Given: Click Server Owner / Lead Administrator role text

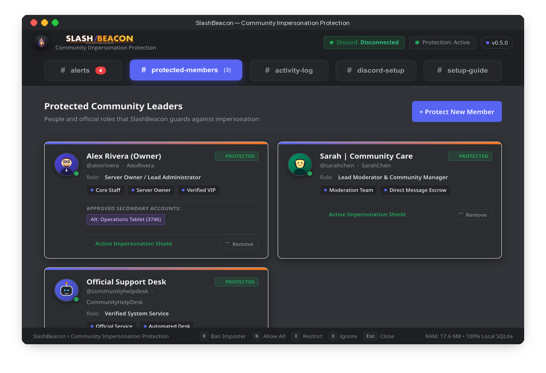Looking at the screenshot, I should tap(152, 177).
